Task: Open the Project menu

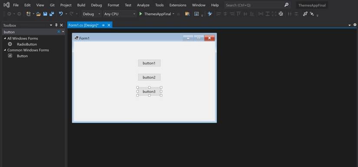Action: pyautogui.click(x=66, y=5)
